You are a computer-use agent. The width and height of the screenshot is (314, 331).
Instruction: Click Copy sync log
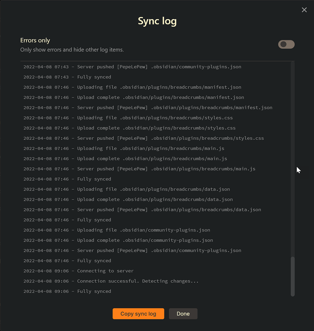point(138,313)
